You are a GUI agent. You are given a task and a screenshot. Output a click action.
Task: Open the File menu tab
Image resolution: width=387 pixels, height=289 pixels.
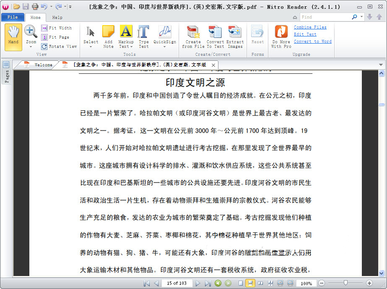pos(13,17)
